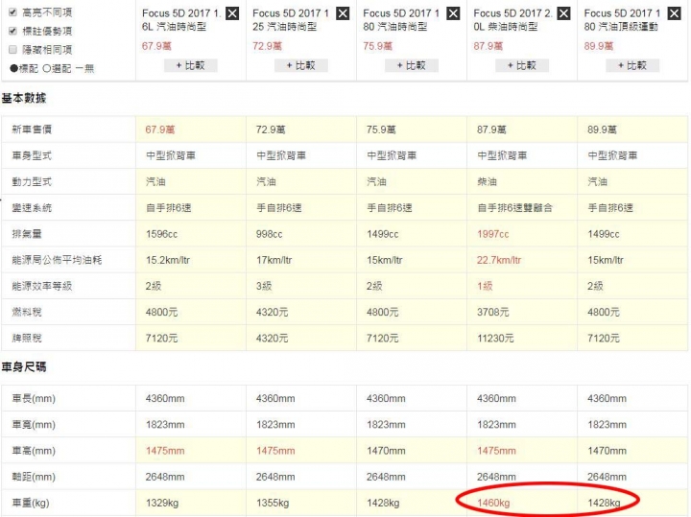Select the 17km/ltr fuel economy value
The image size is (691, 517).
coord(274,260)
